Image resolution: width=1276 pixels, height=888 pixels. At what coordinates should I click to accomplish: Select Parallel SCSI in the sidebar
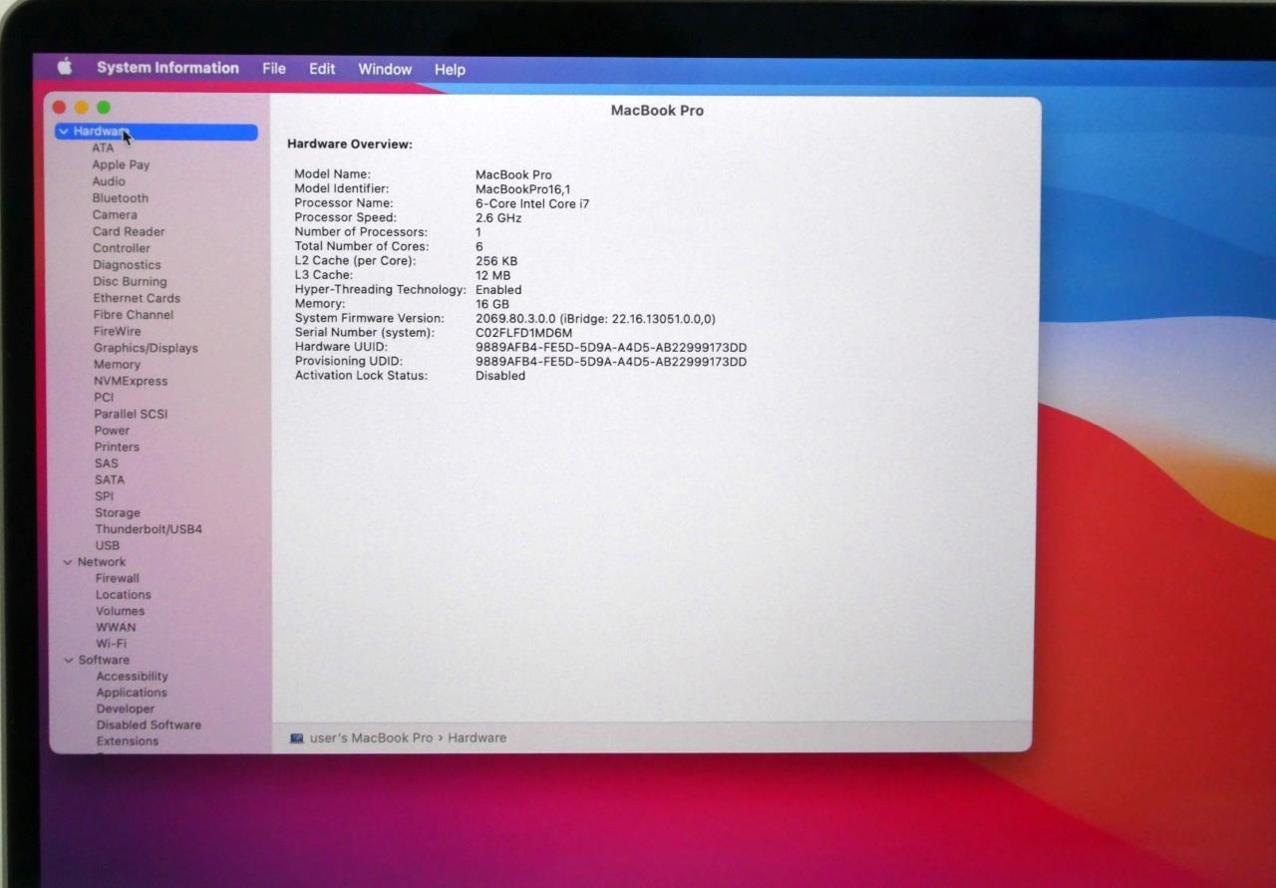pyautogui.click(x=131, y=414)
